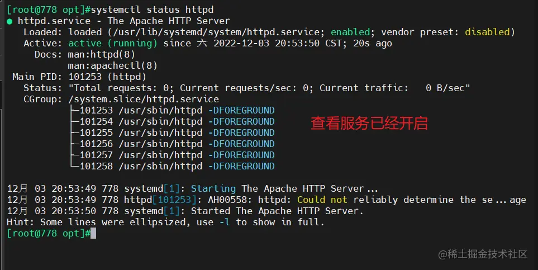Click Main PID value 101253 (httpd)
This screenshot has width=538, height=270.
click(107, 77)
